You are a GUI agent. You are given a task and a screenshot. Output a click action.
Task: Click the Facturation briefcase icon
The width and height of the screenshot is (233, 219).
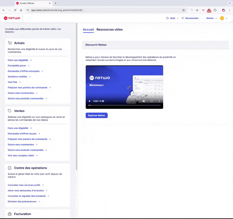tap(10, 214)
